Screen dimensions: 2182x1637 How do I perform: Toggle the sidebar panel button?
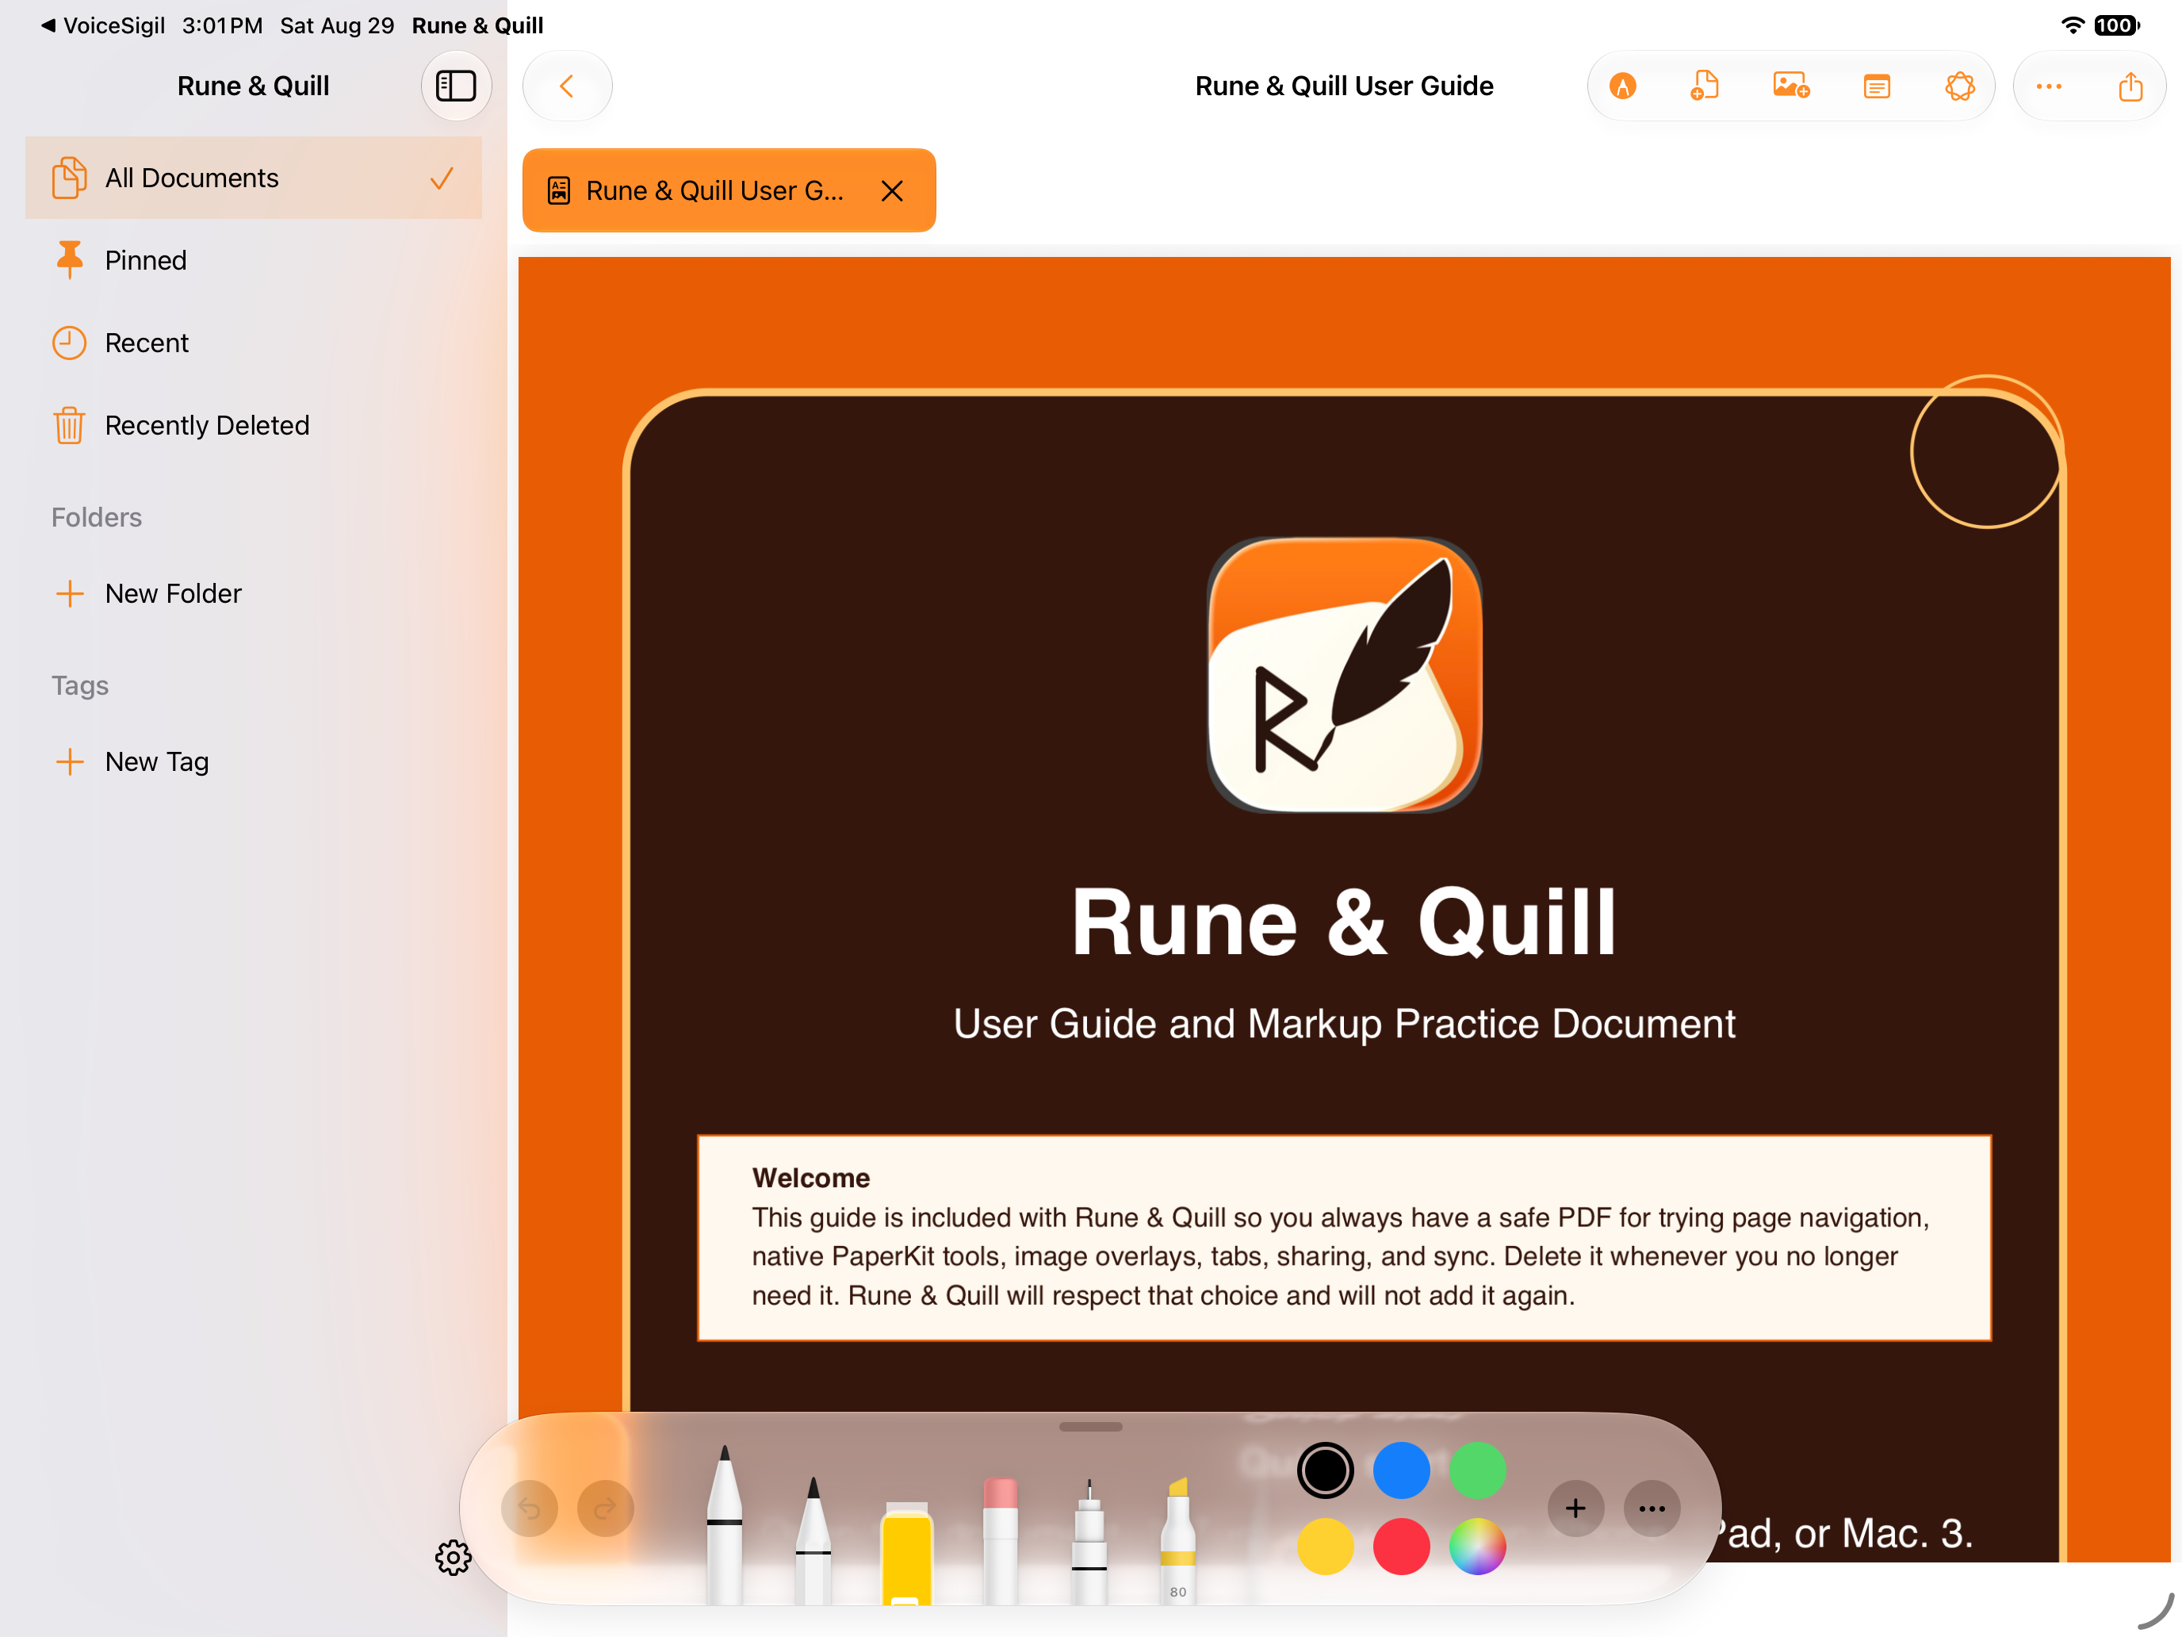[x=456, y=86]
